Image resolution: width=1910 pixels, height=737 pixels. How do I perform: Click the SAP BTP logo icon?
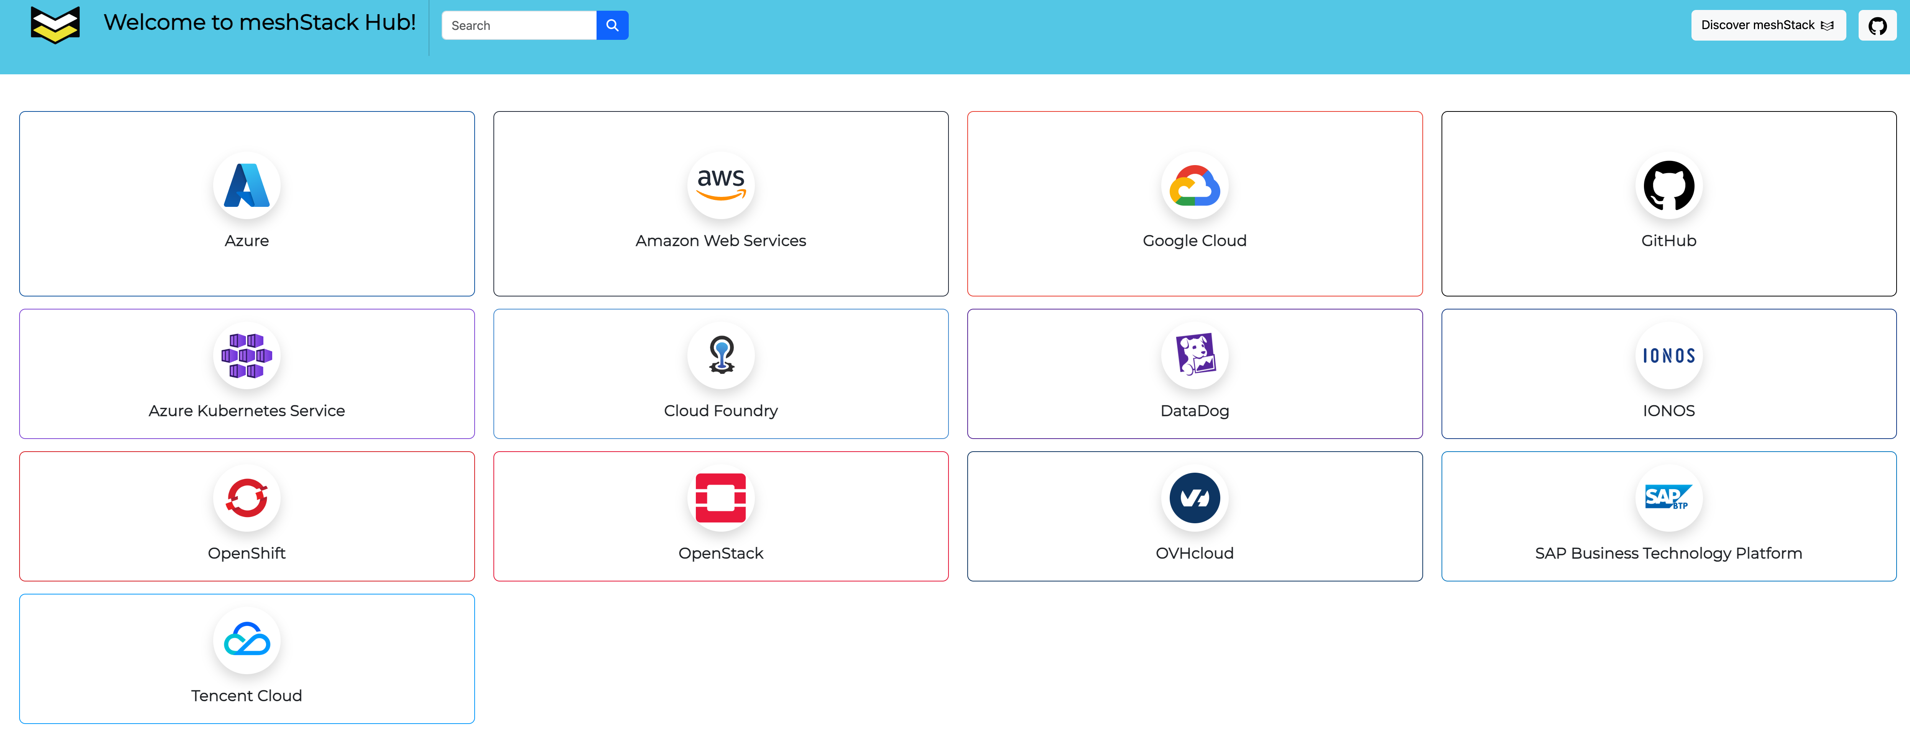(x=1668, y=498)
